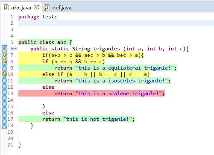Click on 'package test;' on line 1

(38, 17)
